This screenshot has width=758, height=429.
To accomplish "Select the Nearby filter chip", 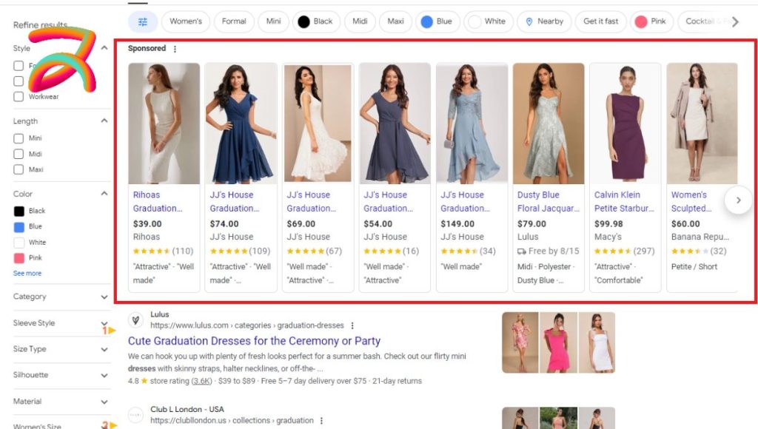I will pos(544,21).
